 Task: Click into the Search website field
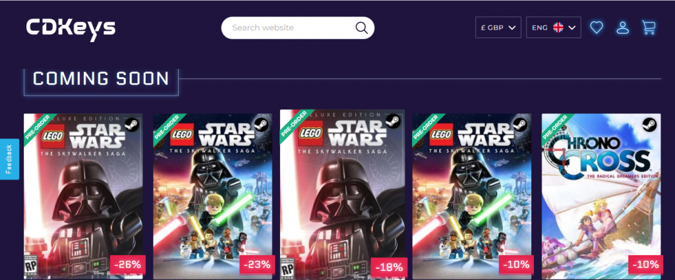(290, 28)
